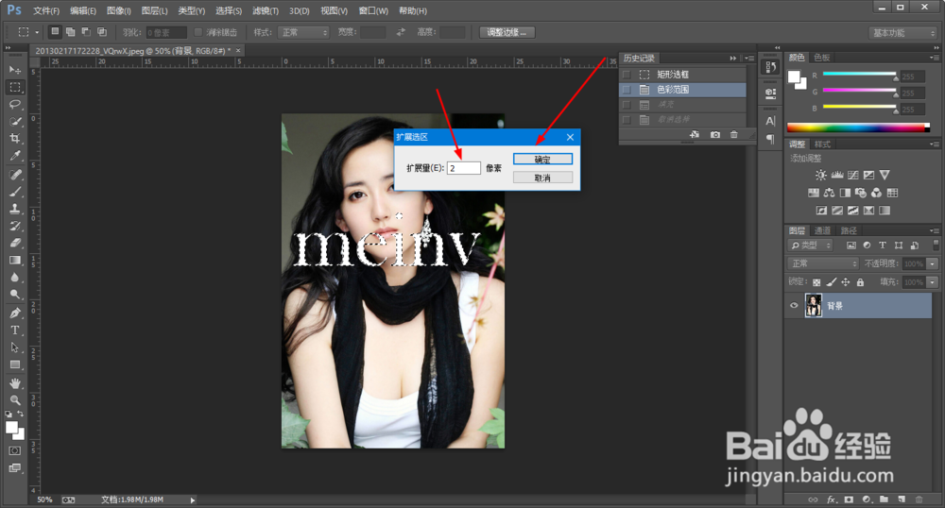Screen dimensions: 945x508
Task: Close the 扩展选区 dialog
Action: 570,137
